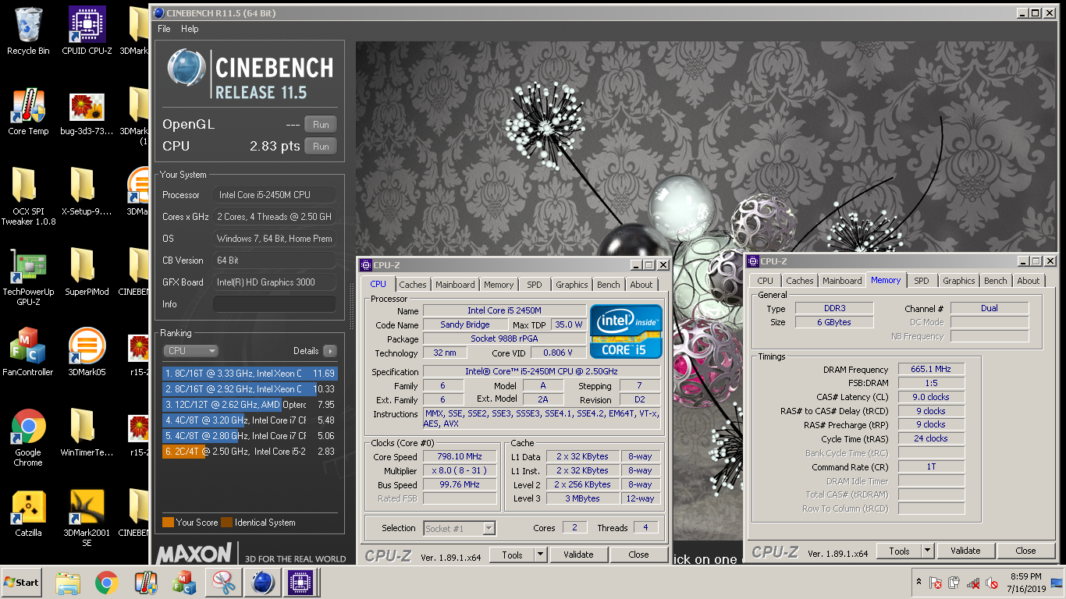1066x599 pixels.
Task: Click Close button in CPU-Z Memory window
Action: [1025, 551]
